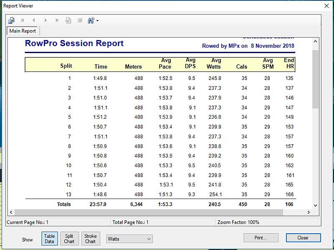
Task: Open the dropdown arrow beside the binoculars icon
Action: pyautogui.click(x=97, y=20)
